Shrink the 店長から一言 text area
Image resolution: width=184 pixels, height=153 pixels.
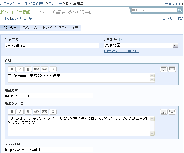coord(172,112)
